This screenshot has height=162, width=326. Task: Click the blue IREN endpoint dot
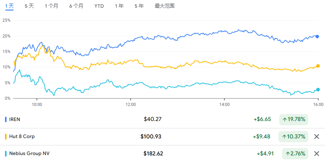click(x=317, y=37)
